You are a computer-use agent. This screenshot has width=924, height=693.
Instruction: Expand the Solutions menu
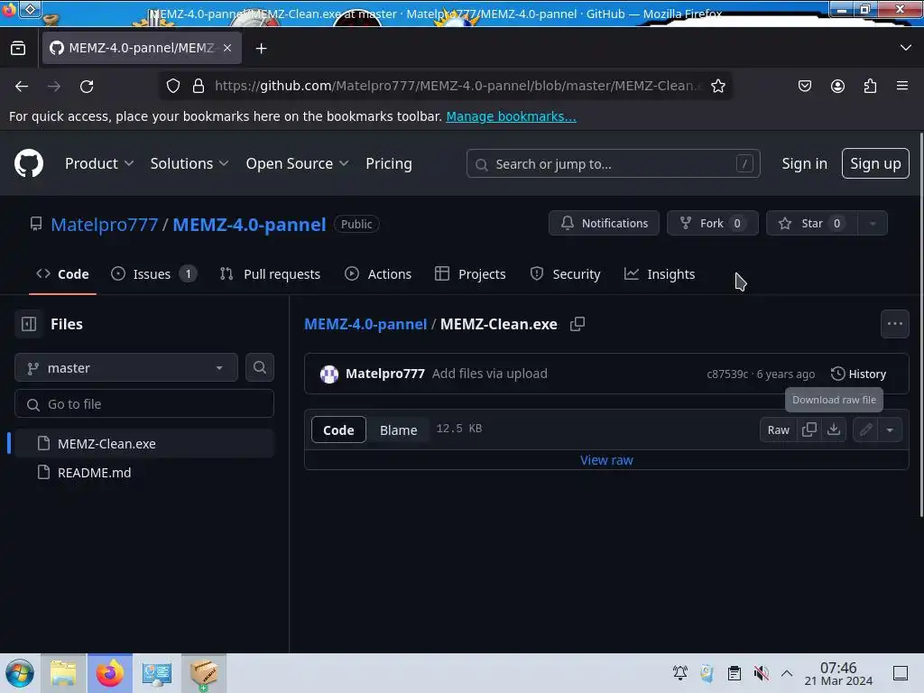coord(189,163)
